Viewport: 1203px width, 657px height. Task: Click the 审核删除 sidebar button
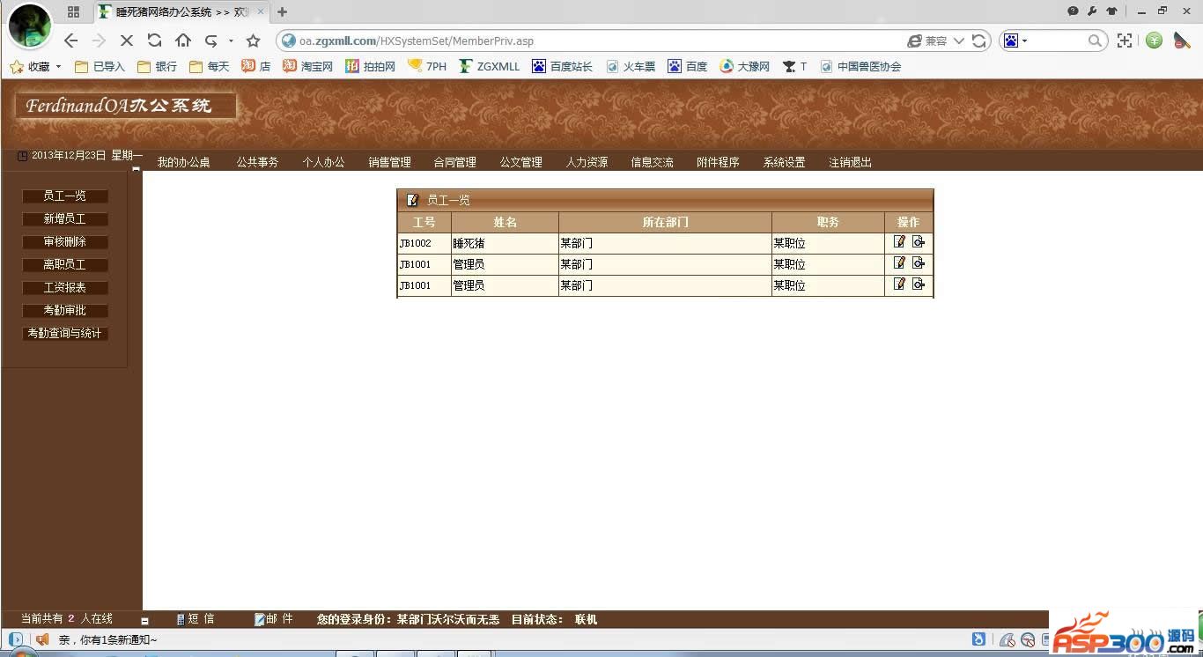[65, 242]
